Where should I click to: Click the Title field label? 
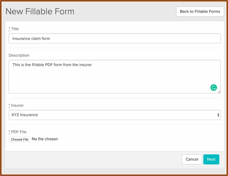point(15,29)
